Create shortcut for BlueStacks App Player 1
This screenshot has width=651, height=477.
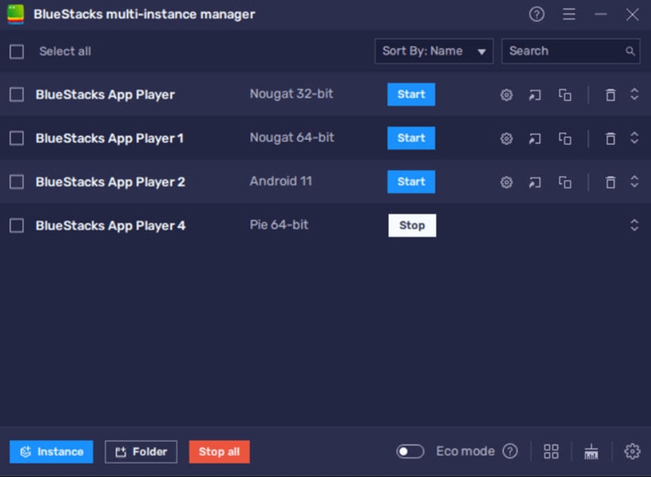tap(535, 138)
